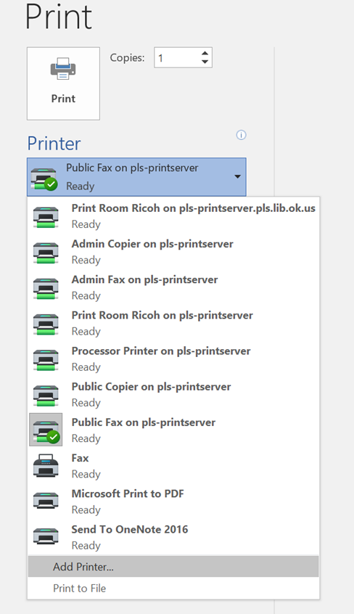This screenshot has width=354, height=614.
Task: Select the Print Room Ricoh pls.lib.ok.us printer icon
Action: (x=46, y=216)
